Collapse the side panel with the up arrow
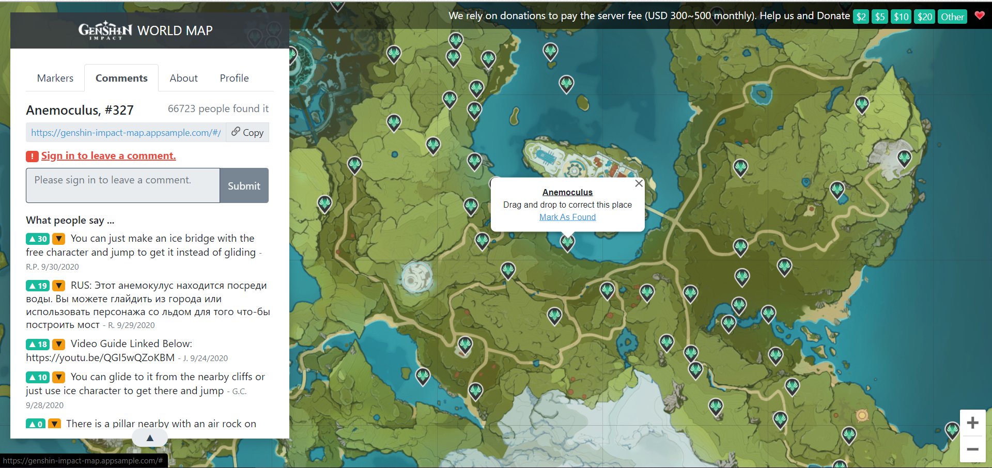The height and width of the screenshot is (468, 992). click(150, 438)
